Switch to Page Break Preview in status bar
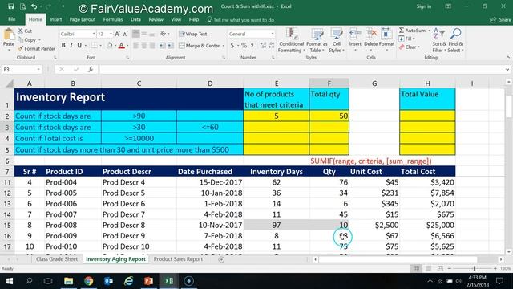Image resolution: width=513 pixels, height=289 pixels. (x=440, y=268)
